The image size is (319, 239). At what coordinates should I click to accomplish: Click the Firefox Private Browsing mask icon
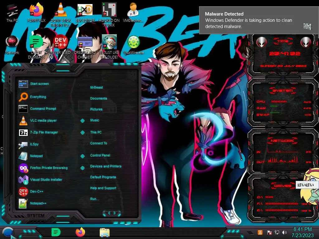coord(23,168)
